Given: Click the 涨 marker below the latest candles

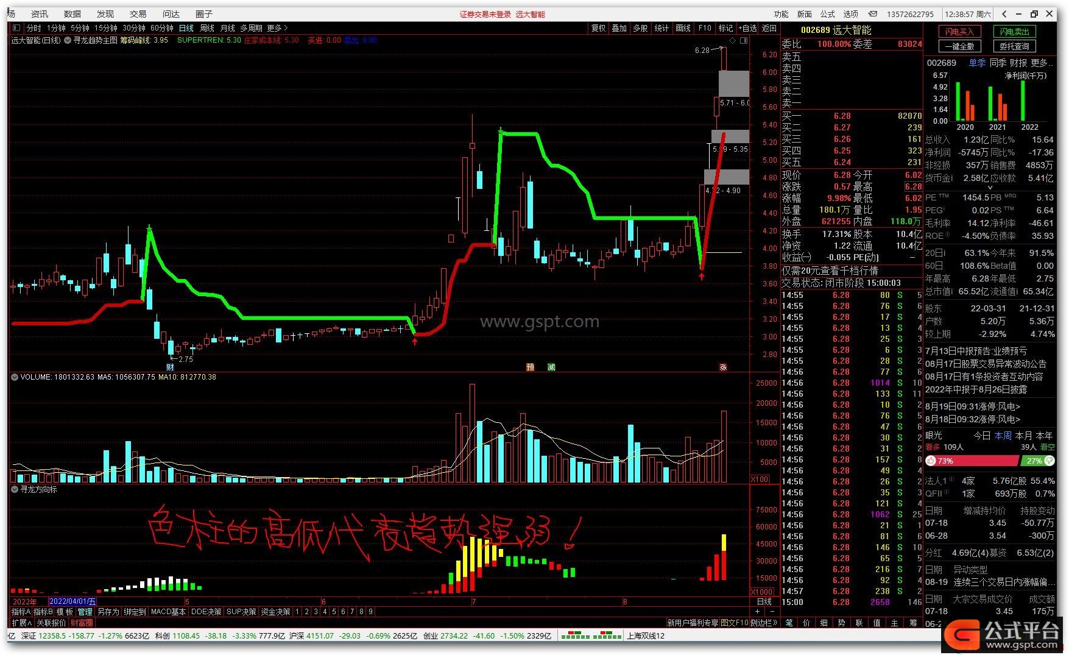Looking at the screenshot, I should (723, 367).
